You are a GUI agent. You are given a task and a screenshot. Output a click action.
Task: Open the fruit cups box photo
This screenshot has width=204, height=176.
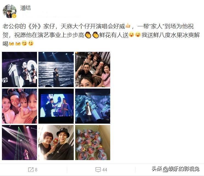pyautogui.click(x=93, y=143)
